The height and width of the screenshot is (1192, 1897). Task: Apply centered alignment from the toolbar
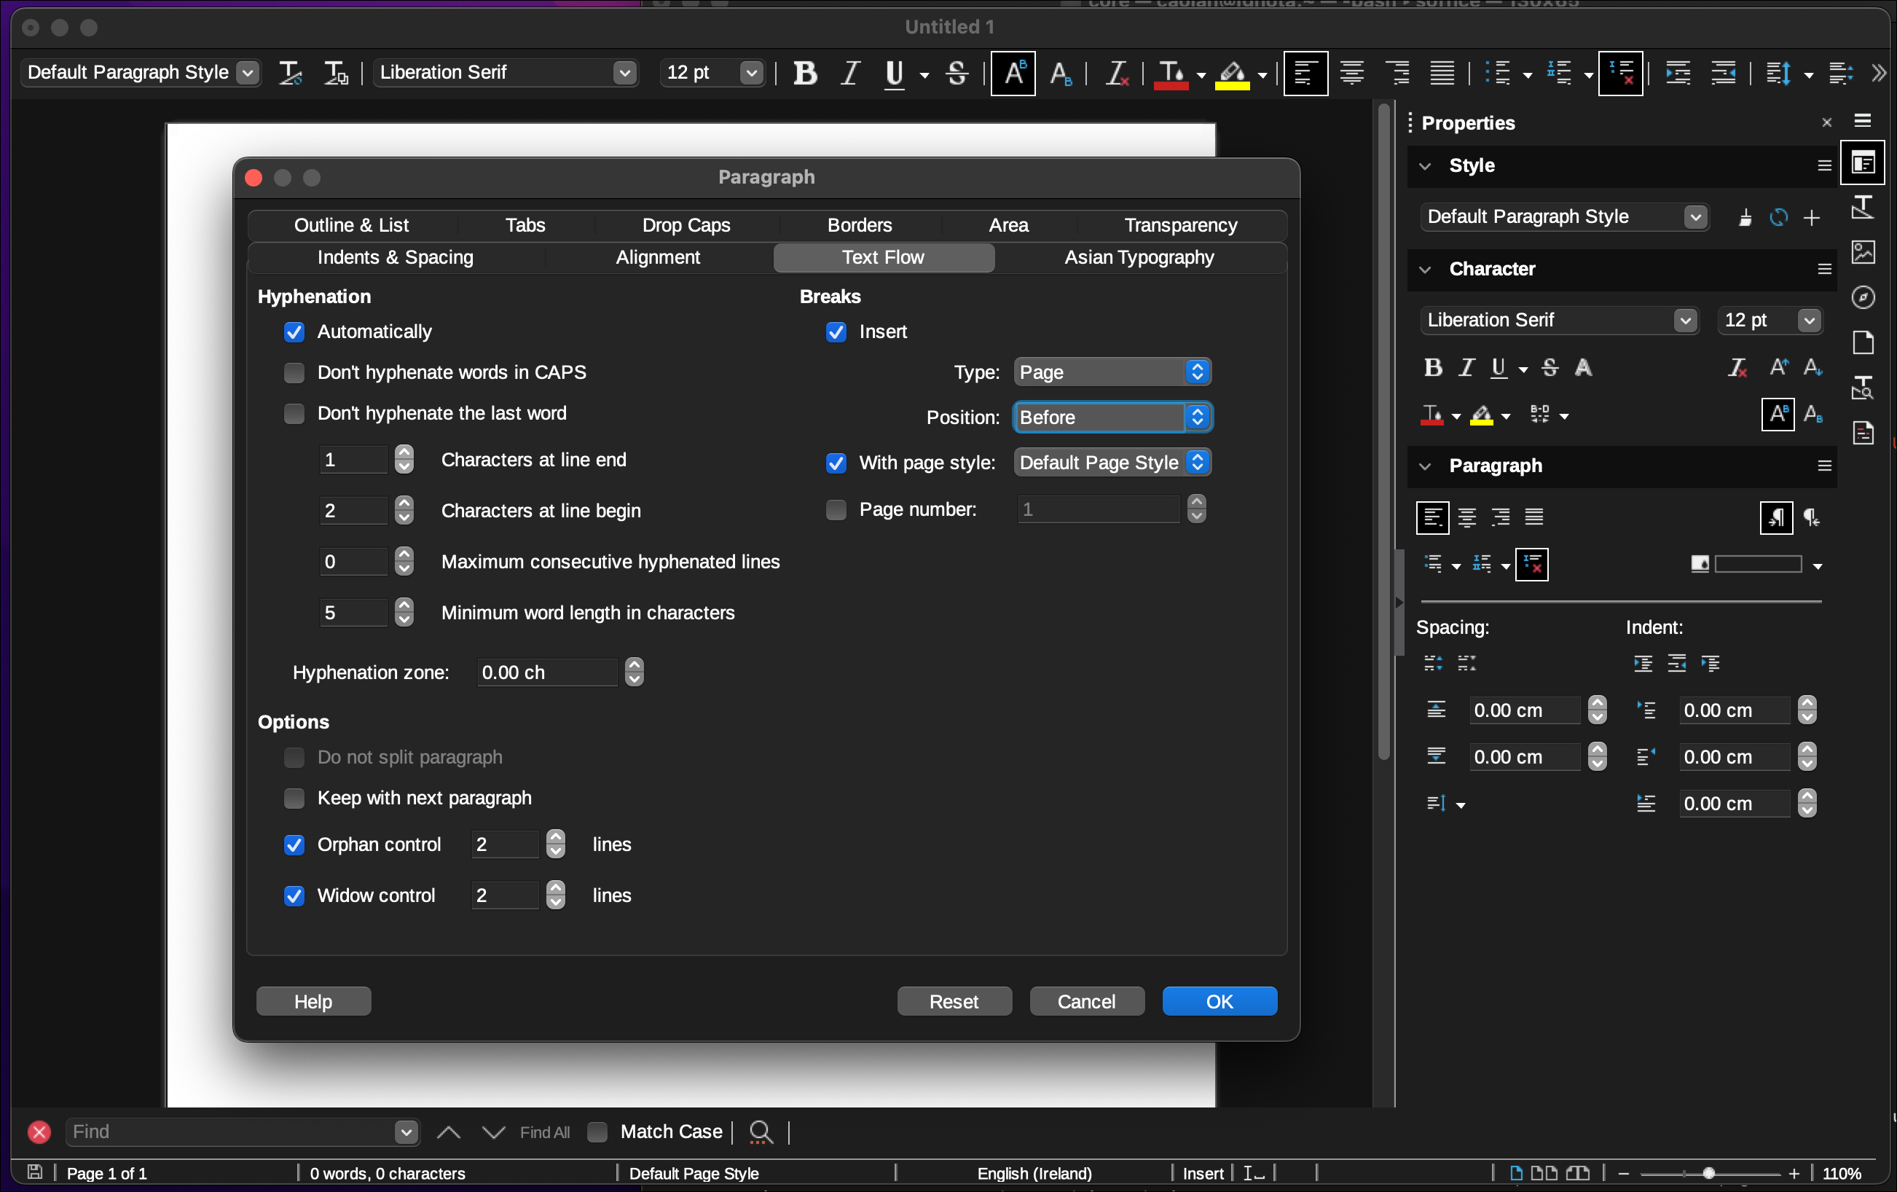1352,74
